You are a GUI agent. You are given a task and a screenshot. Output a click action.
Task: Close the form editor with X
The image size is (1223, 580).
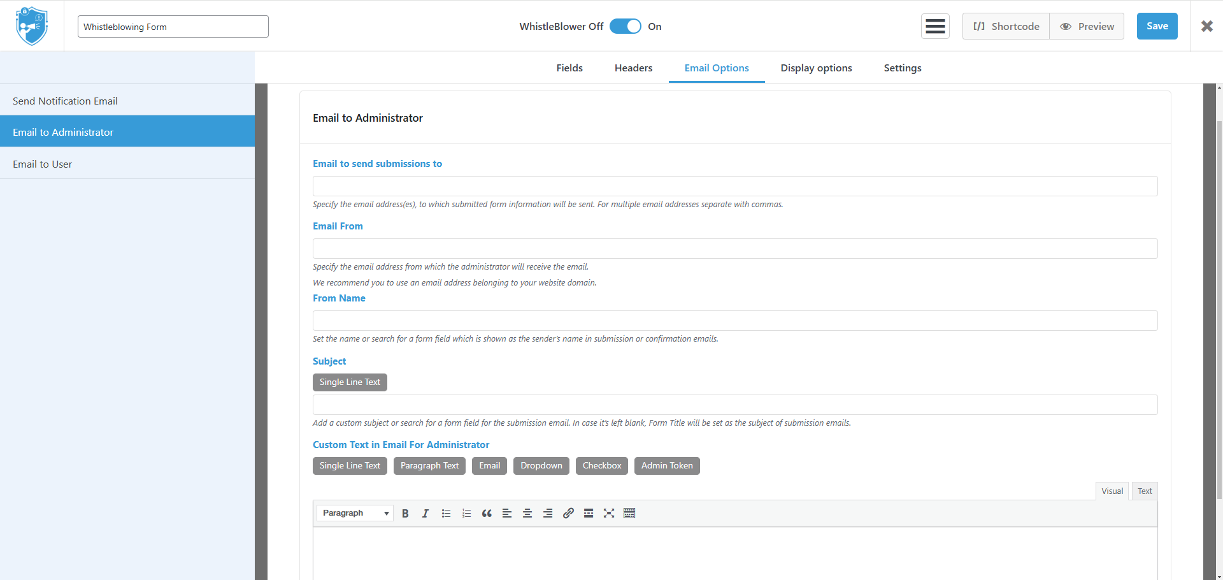click(x=1206, y=26)
